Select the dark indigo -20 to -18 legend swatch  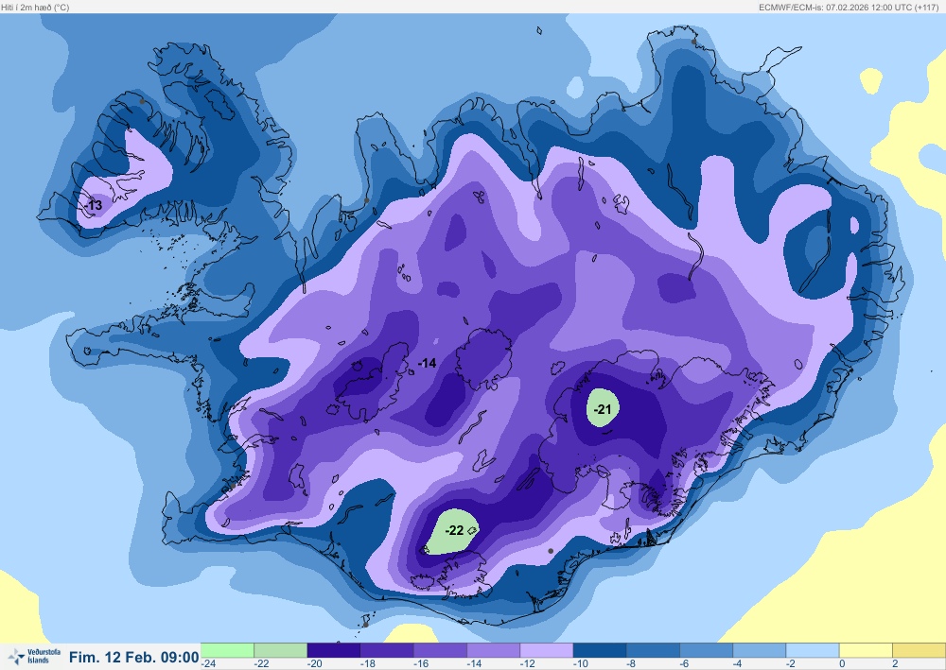point(334,650)
